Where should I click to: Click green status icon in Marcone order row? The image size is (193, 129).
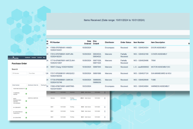pos(26,101)
